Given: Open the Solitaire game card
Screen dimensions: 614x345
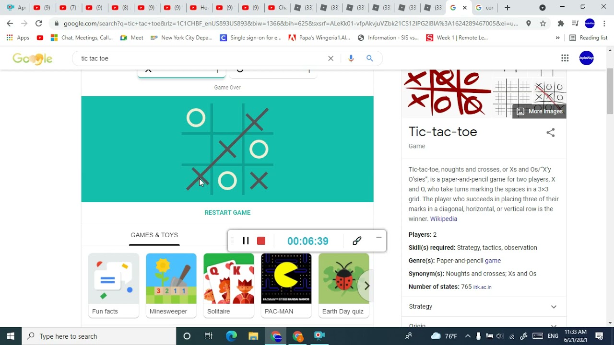Looking at the screenshot, I should [229, 285].
